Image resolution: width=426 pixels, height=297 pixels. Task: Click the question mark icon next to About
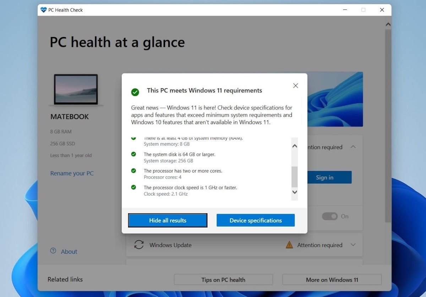pyautogui.click(x=53, y=251)
